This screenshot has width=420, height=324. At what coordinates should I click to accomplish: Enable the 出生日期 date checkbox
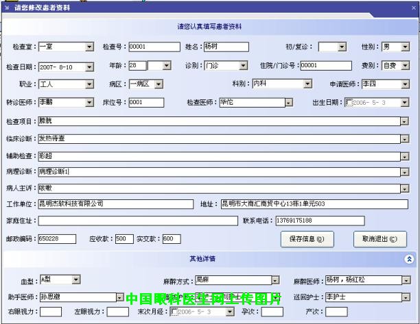click(x=348, y=103)
